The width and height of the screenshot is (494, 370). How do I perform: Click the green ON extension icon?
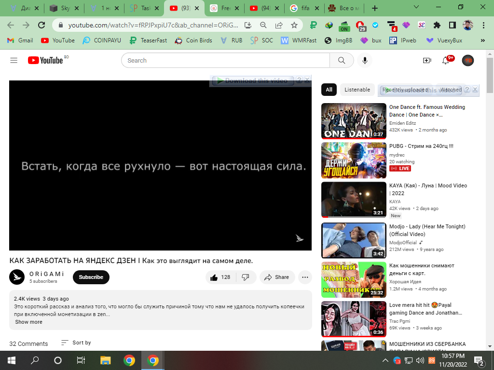[x=344, y=26]
